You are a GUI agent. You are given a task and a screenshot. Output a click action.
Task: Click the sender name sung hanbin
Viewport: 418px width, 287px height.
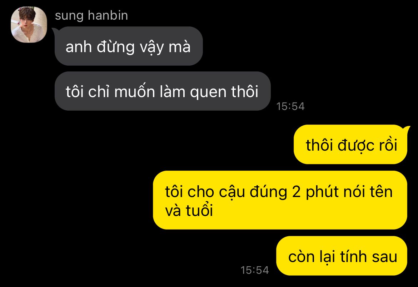(91, 15)
